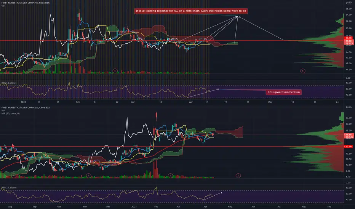355x209 pixels.
Task: Select the 'RSI upward momentum' callout
Action: coord(283,92)
